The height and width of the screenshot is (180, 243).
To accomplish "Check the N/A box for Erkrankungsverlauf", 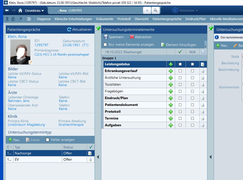I will 192,71.
